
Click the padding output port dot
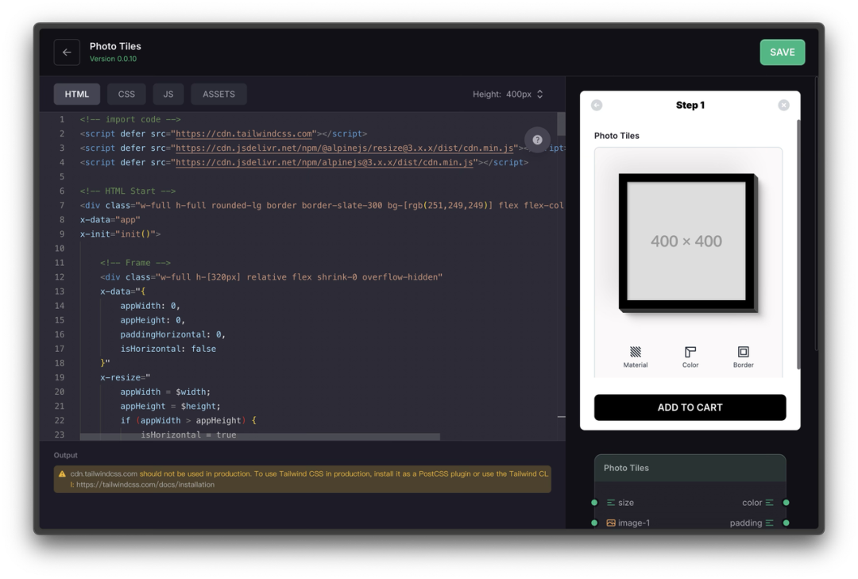coord(786,523)
